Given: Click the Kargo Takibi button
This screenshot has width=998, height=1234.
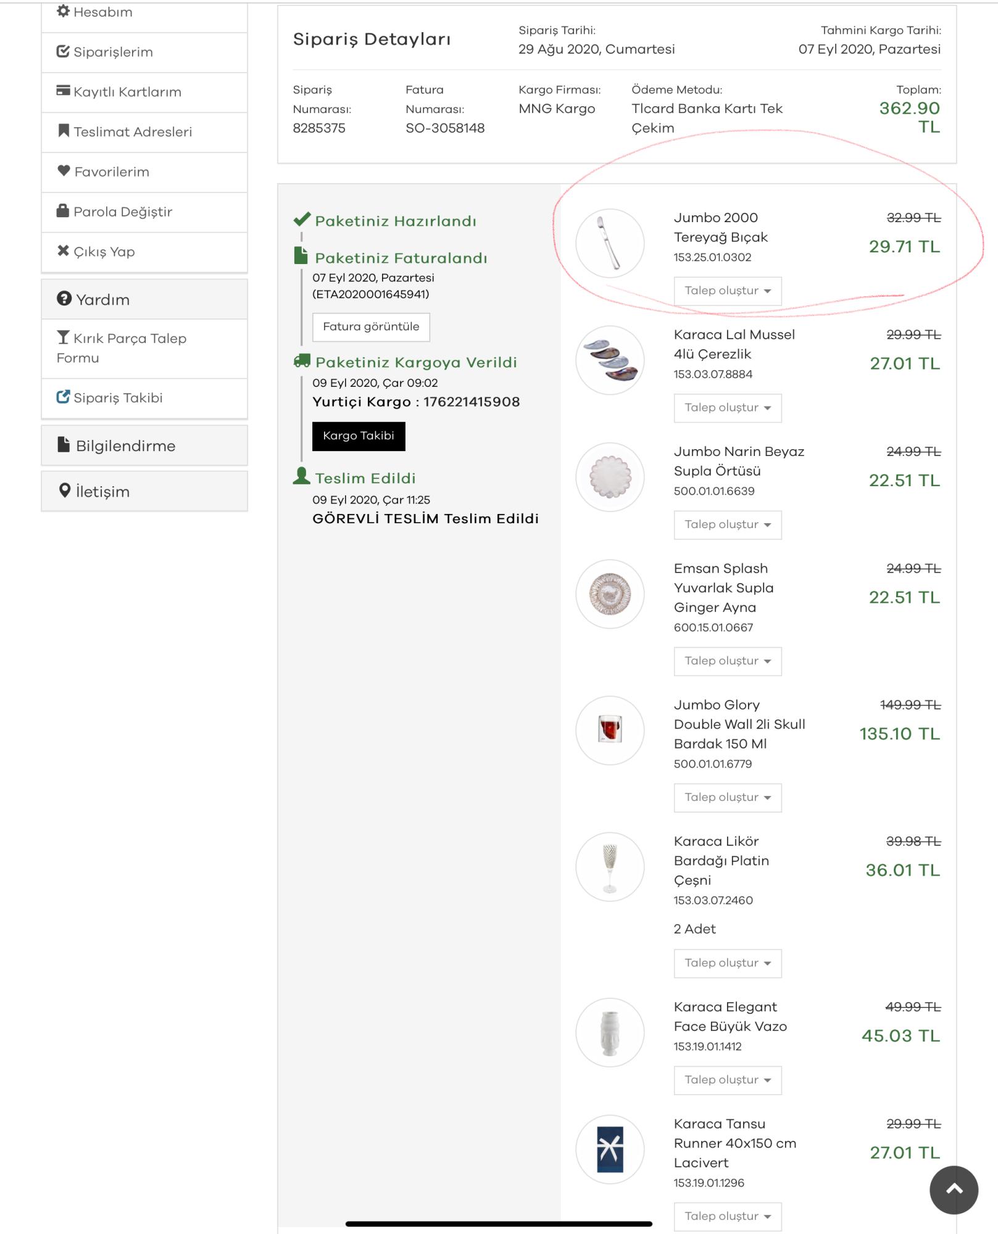Looking at the screenshot, I should pos(359,436).
